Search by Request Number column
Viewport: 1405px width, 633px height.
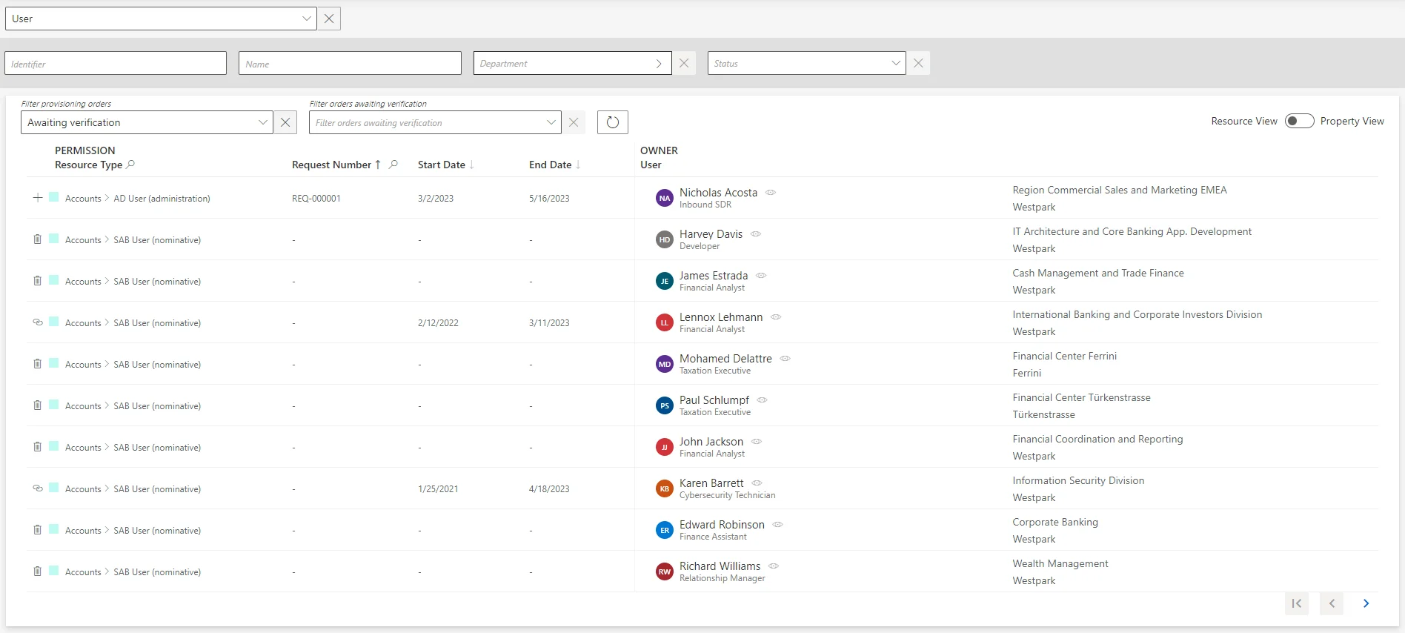(x=393, y=165)
